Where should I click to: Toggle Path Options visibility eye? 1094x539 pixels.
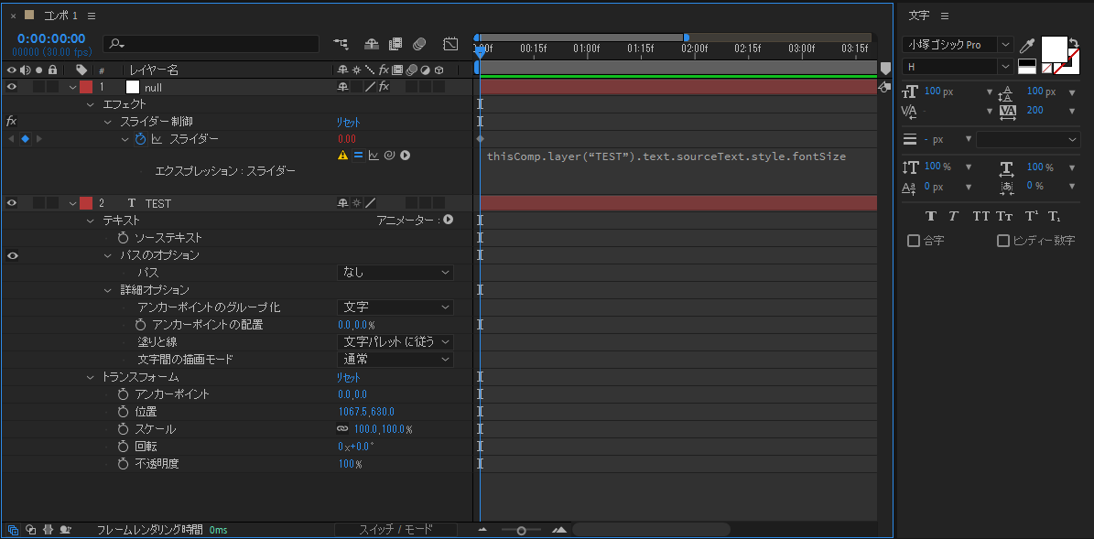[x=12, y=255]
